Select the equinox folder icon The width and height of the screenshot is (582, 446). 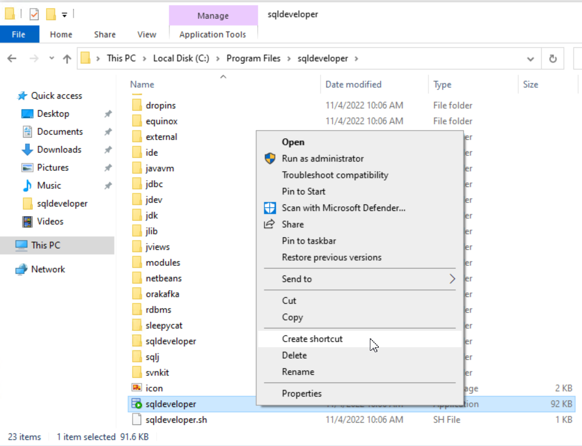(137, 121)
